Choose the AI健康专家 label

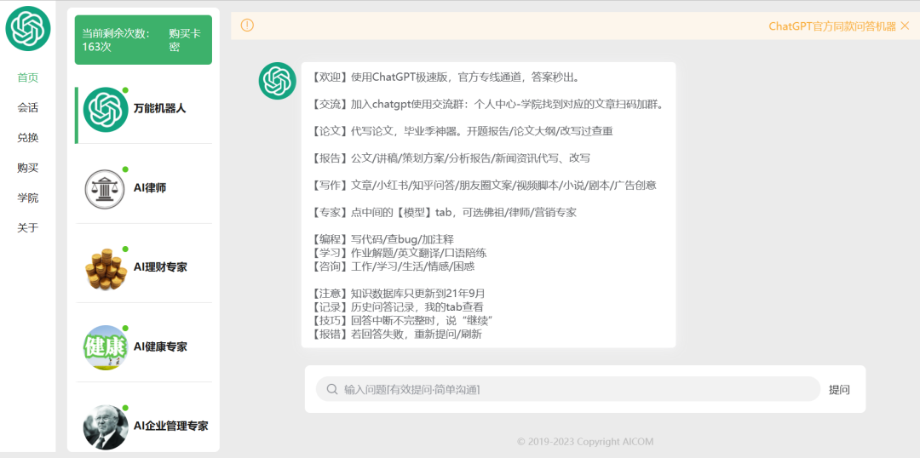pyautogui.click(x=160, y=346)
